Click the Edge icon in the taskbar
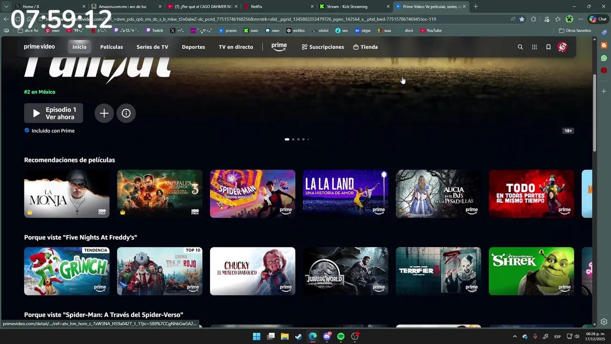 coord(313,336)
